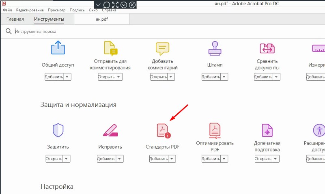Expand dropdown arrow under Допечатная подготовка
The height and width of the screenshot is (194, 325).
pyautogui.click(x=275, y=159)
